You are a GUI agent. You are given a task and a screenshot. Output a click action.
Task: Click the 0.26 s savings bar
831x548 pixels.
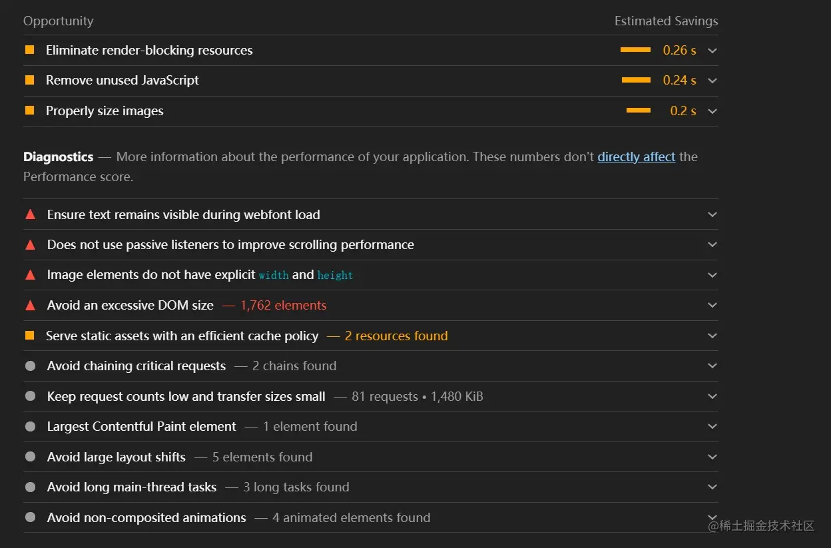(x=635, y=50)
